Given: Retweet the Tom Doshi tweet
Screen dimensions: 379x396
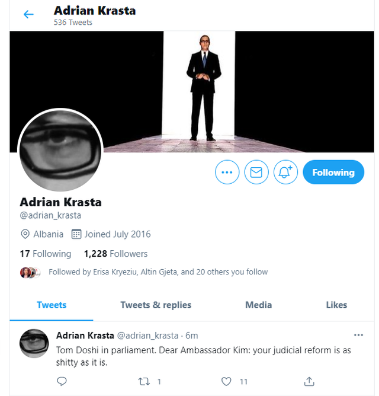Looking at the screenshot, I should pyautogui.click(x=144, y=381).
